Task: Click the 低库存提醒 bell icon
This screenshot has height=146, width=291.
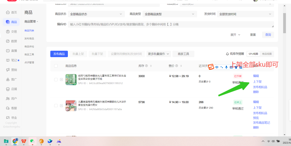Action: tap(227, 54)
